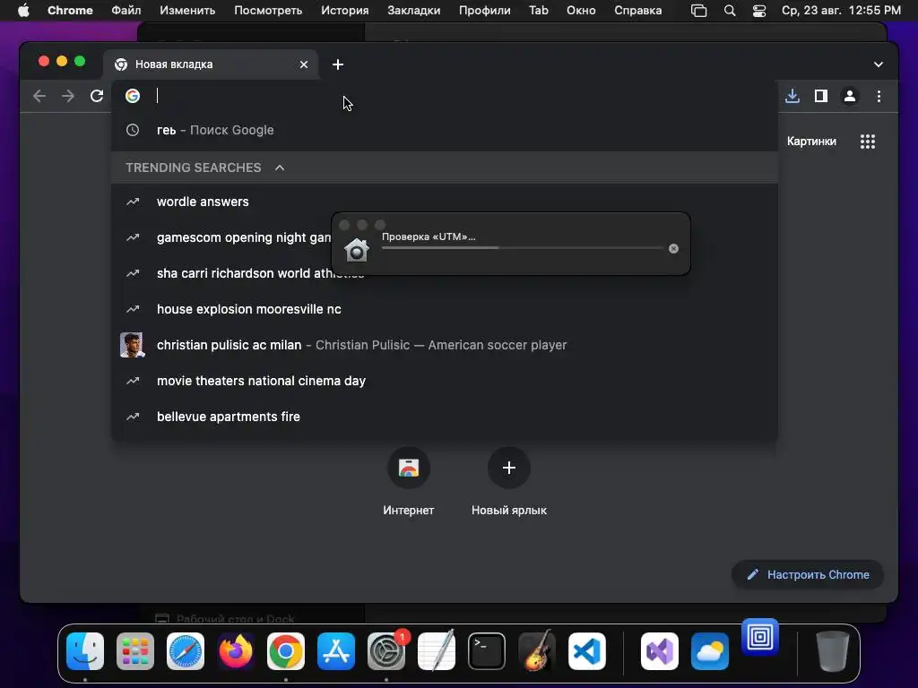Click the Google logo in the address bar
This screenshot has height=688, width=918.
(133, 96)
